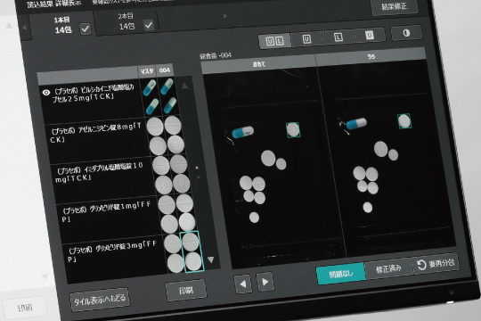Click the タイル表示へもどる button
Screen dimensions: 481x321
click(x=100, y=300)
